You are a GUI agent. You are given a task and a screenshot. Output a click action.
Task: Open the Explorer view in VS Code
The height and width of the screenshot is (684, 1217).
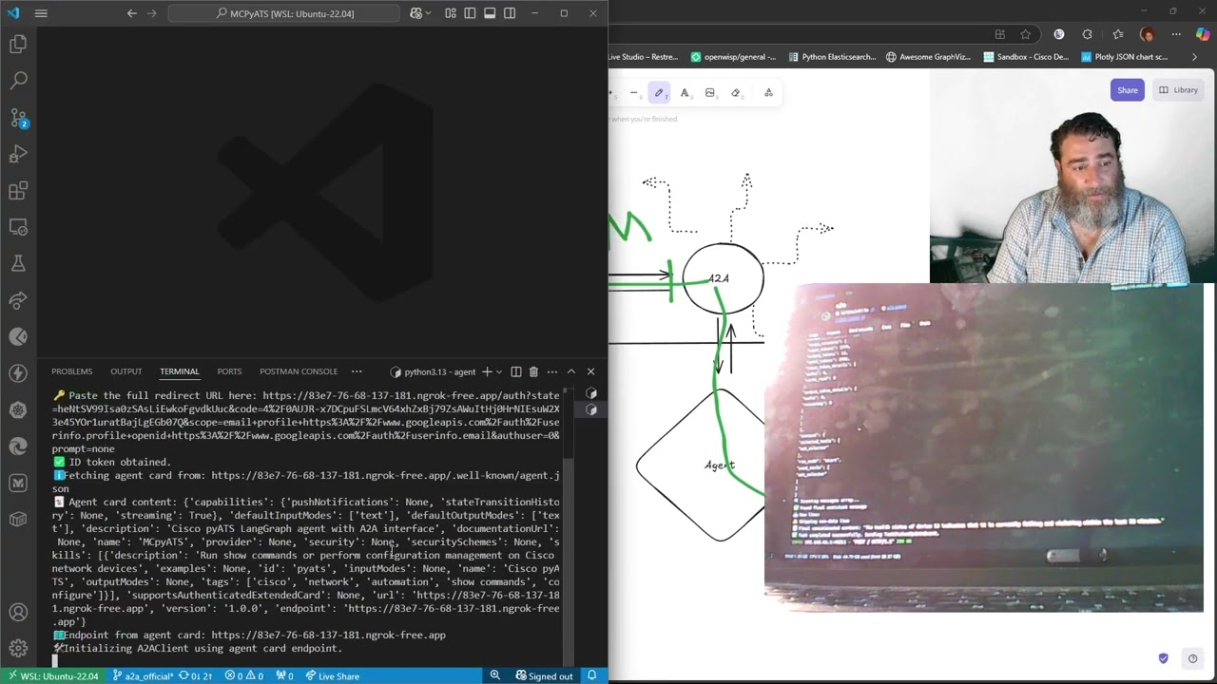click(x=18, y=44)
